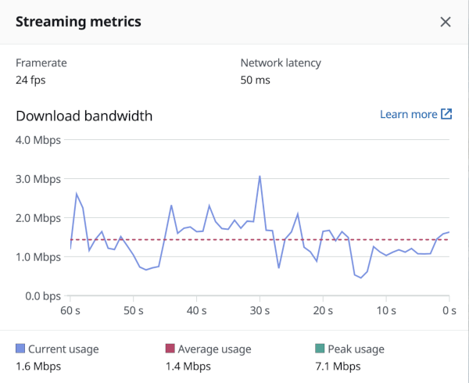Click the Framerate label
This screenshot has height=383, width=469.
41,63
